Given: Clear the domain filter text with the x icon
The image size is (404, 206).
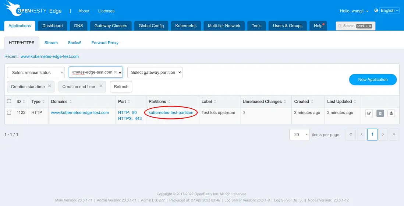Looking at the screenshot, I should pos(116,72).
